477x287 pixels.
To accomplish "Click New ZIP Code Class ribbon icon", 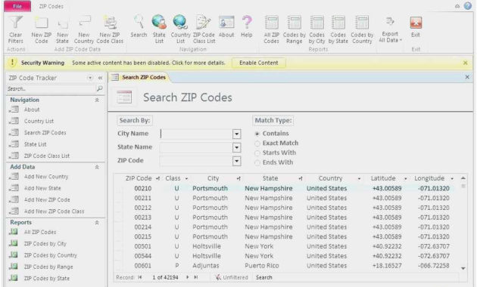I will tap(110, 23).
